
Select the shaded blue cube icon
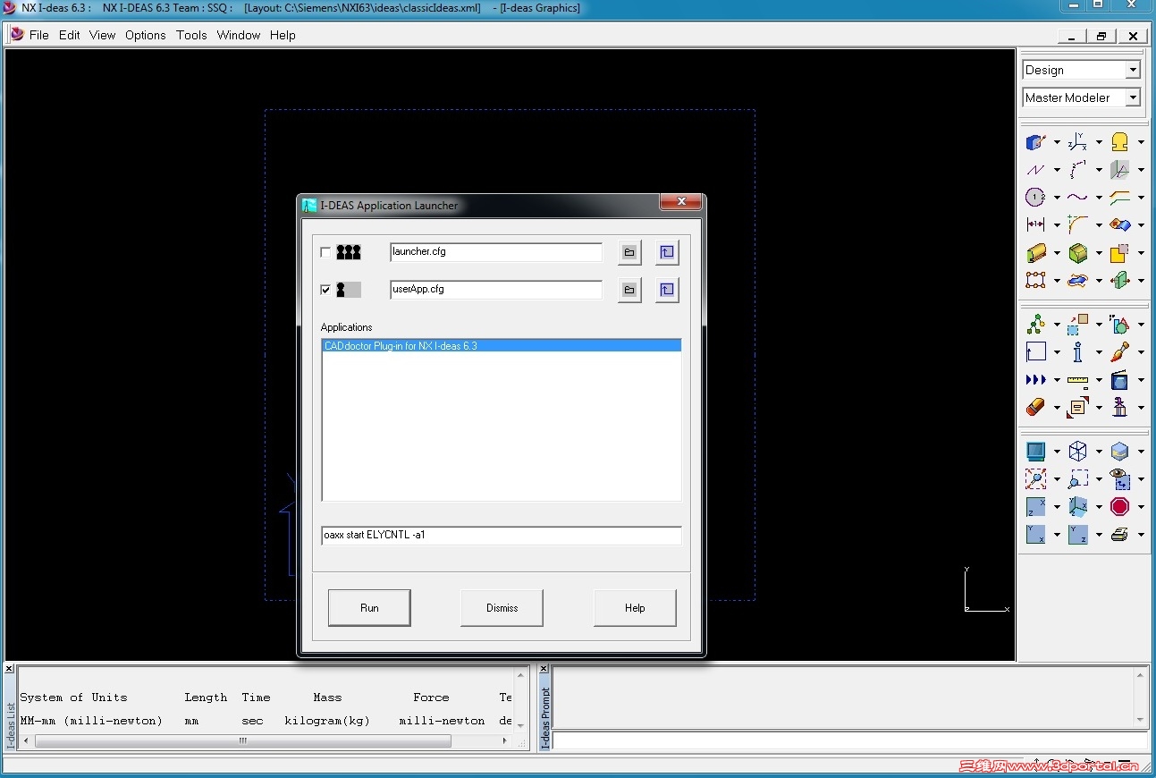coord(1119,452)
